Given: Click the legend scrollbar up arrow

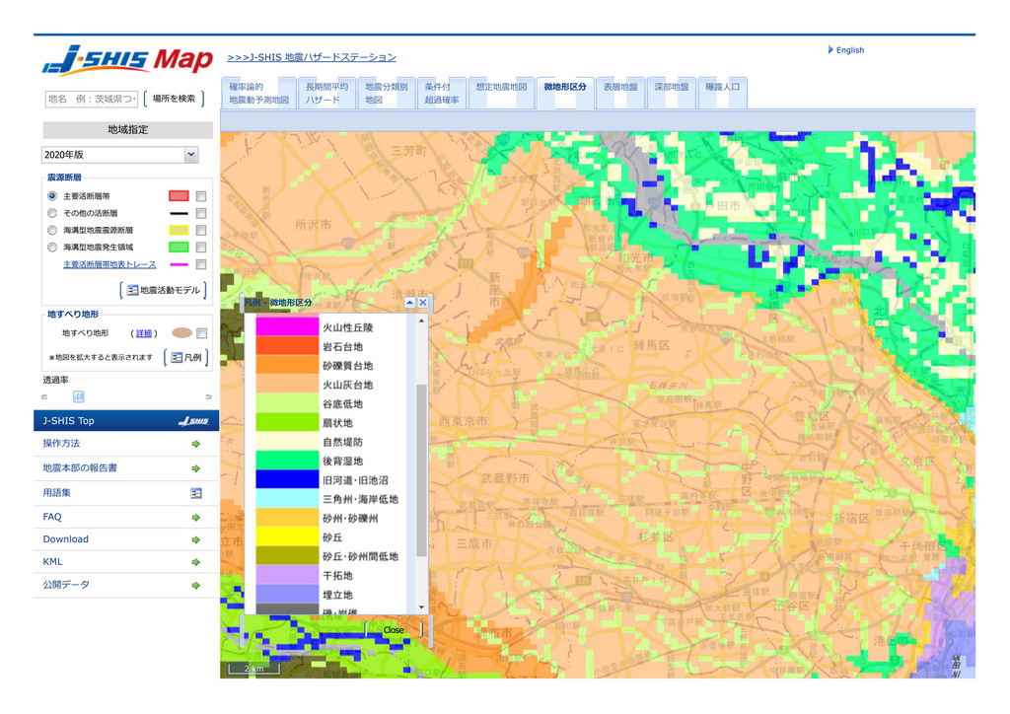Looking at the screenshot, I should tap(421, 321).
